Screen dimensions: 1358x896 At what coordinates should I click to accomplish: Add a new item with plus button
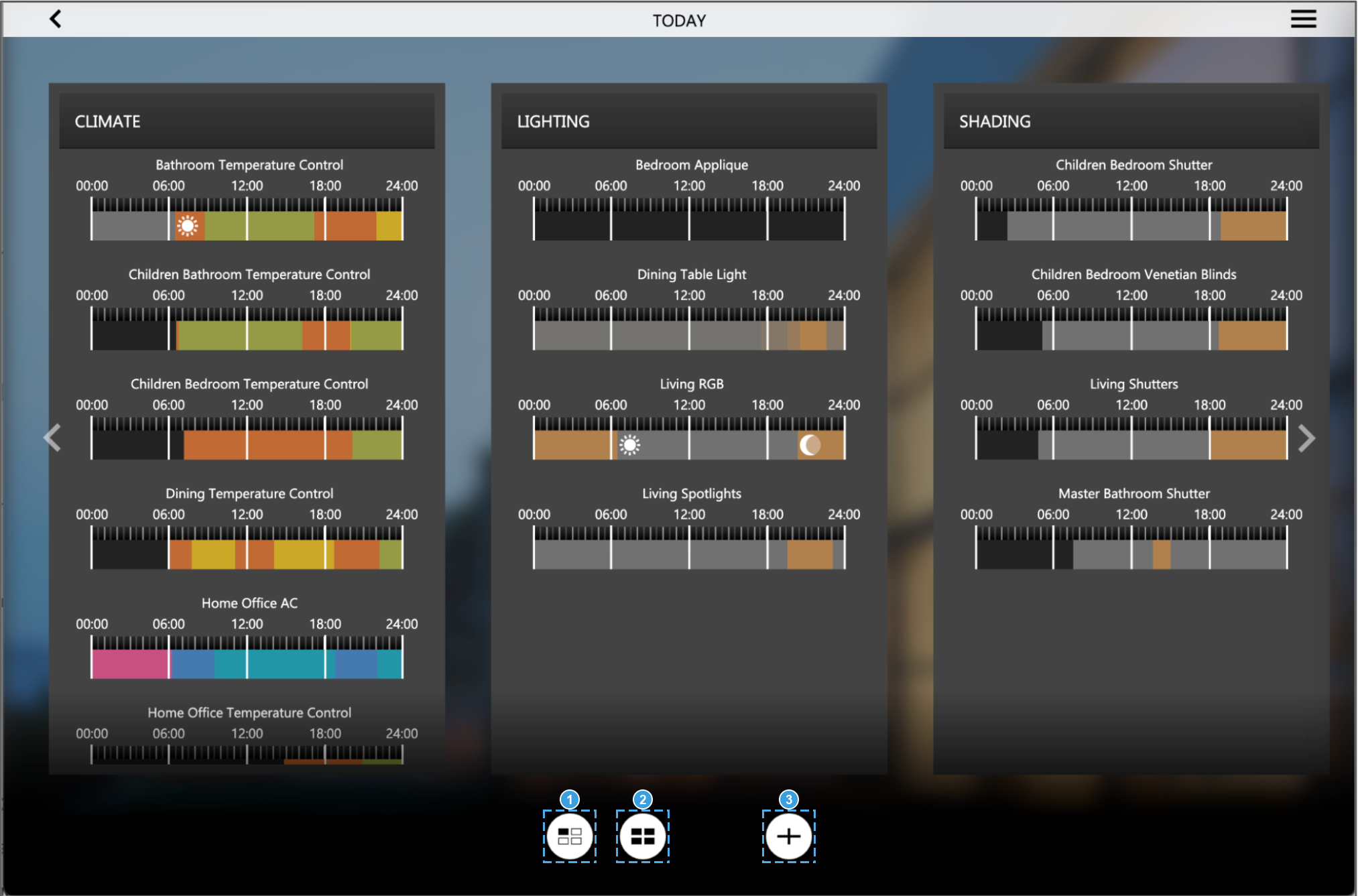(788, 836)
